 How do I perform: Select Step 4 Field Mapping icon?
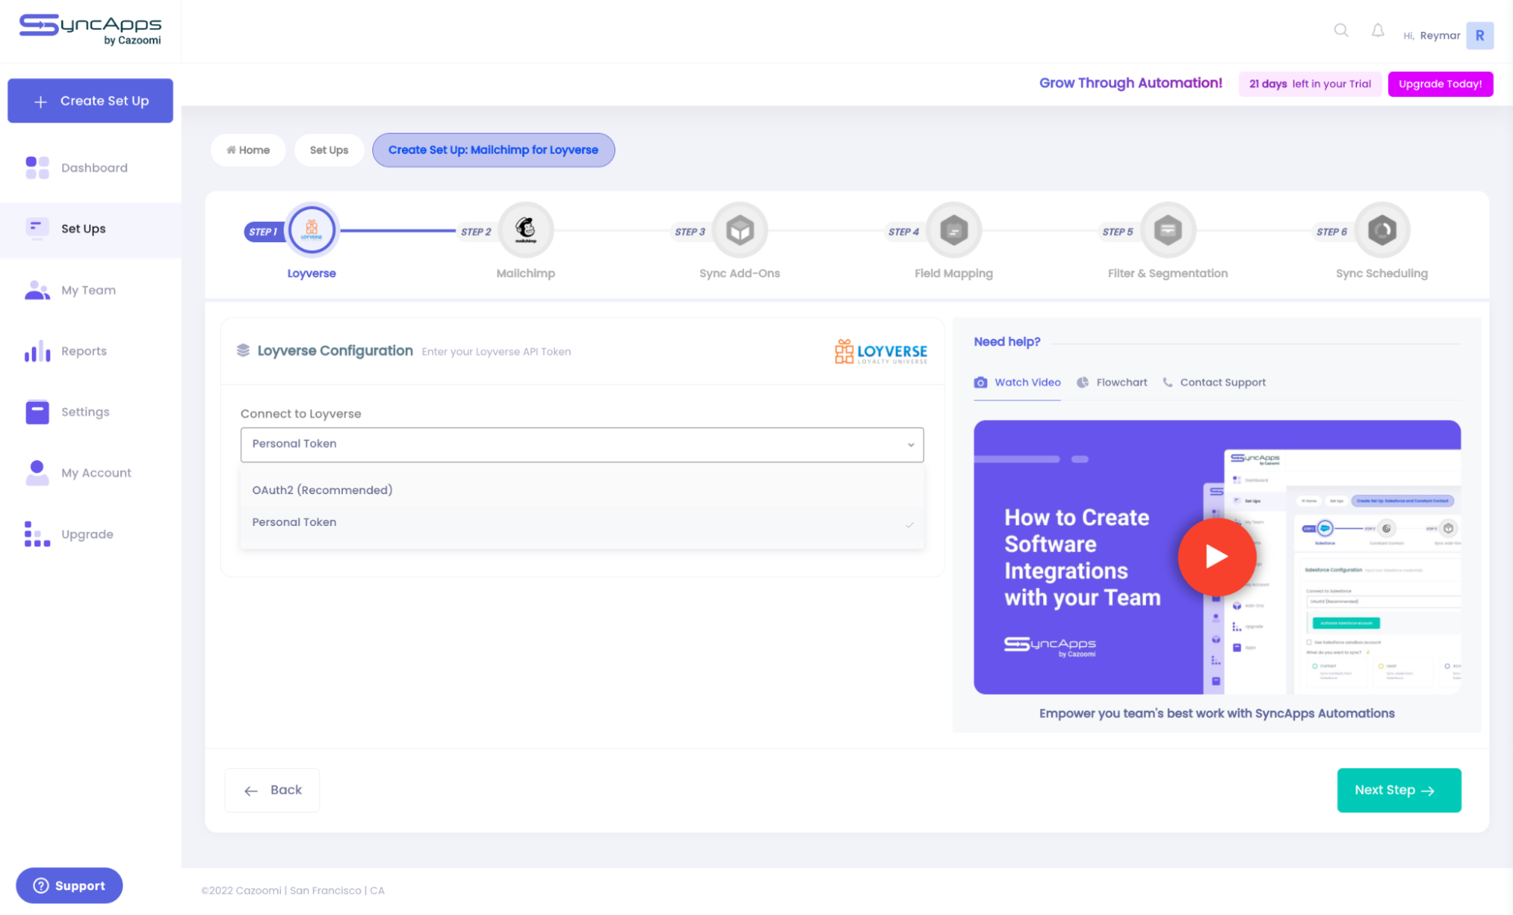954,229
